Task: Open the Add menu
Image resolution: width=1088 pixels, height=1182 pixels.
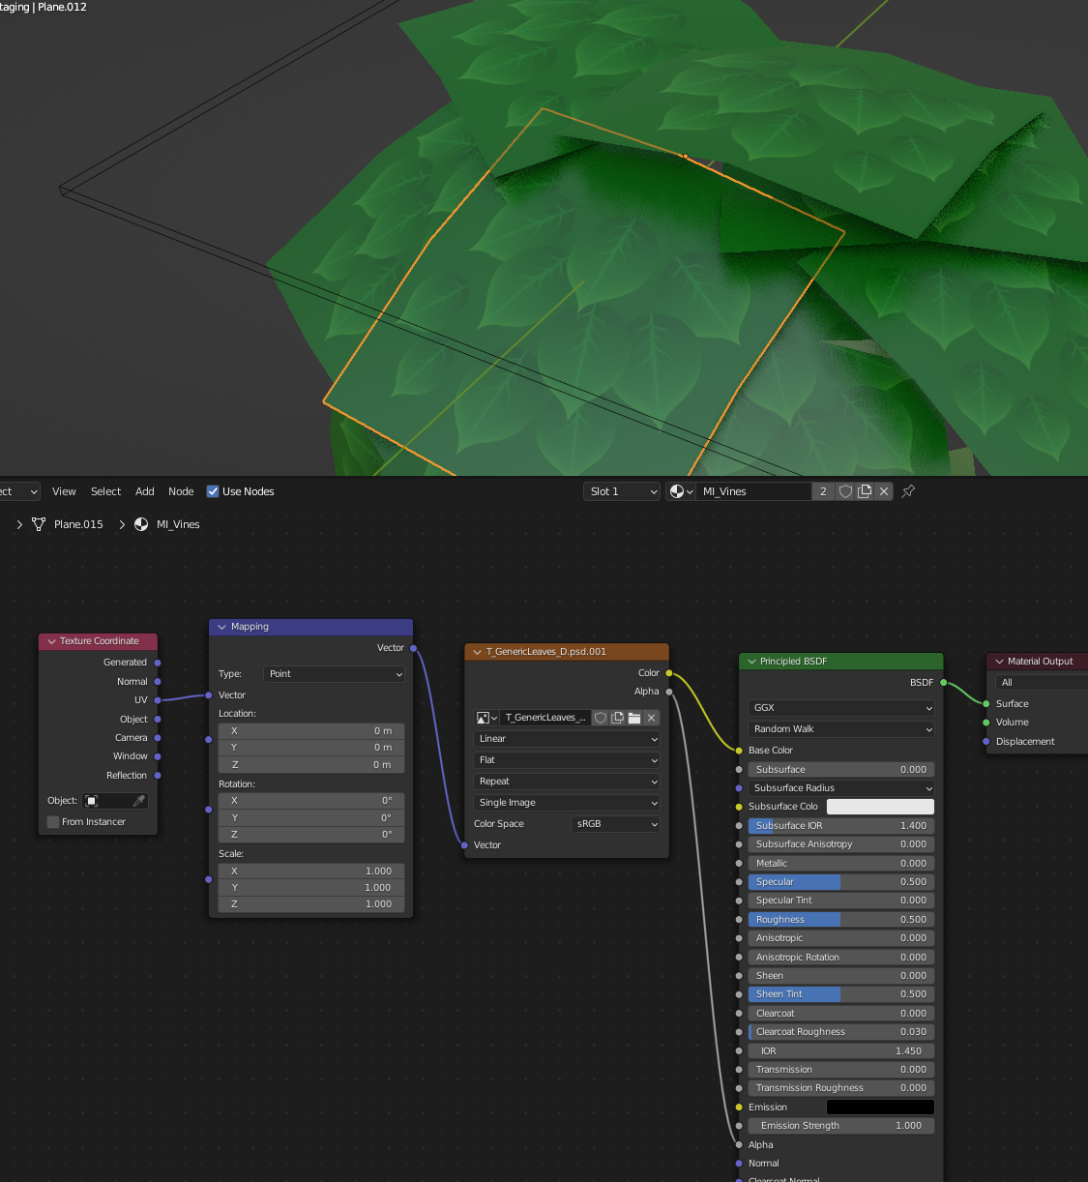Action: [144, 491]
